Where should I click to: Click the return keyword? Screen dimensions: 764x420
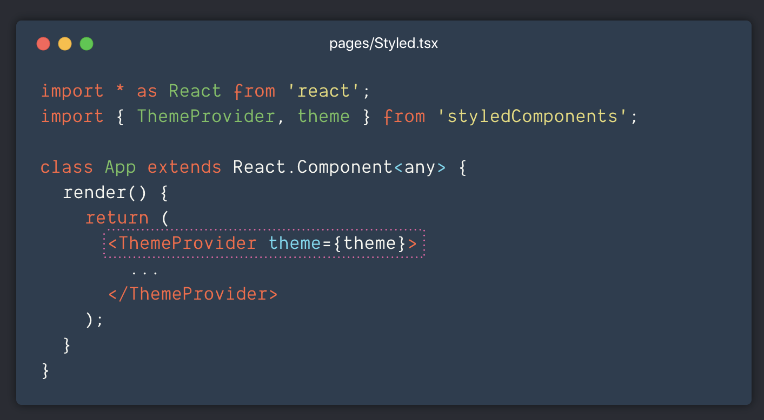point(117,218)
